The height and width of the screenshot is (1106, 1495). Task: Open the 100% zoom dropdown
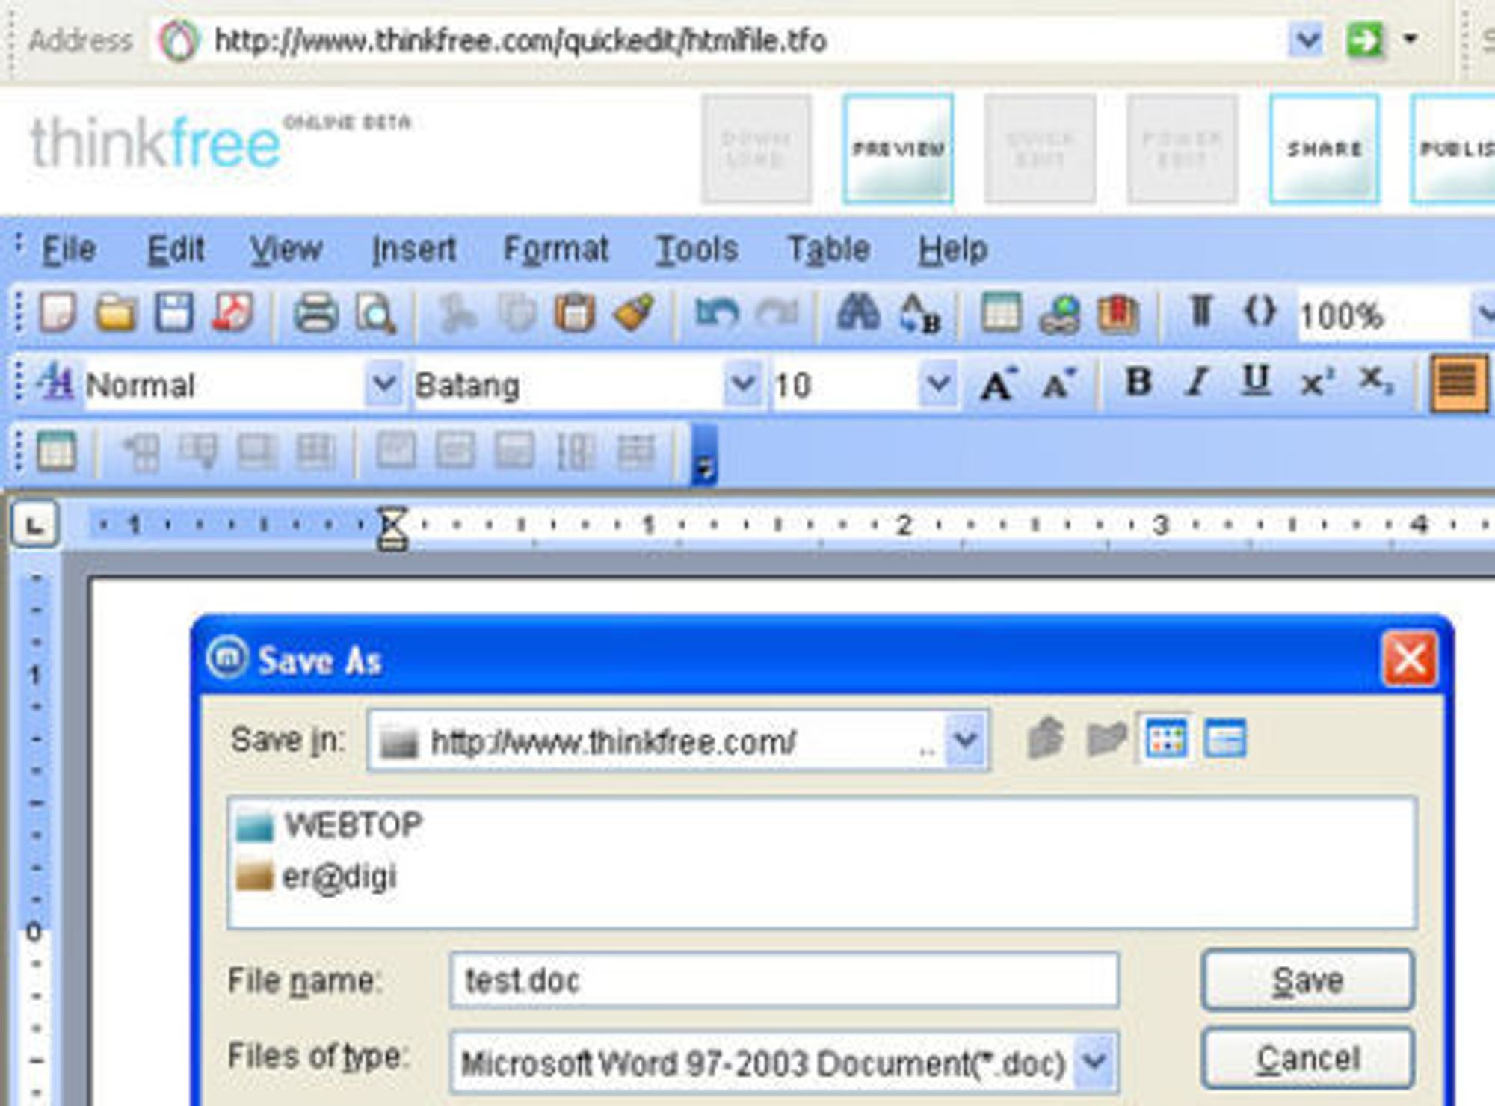[1483, 314]
